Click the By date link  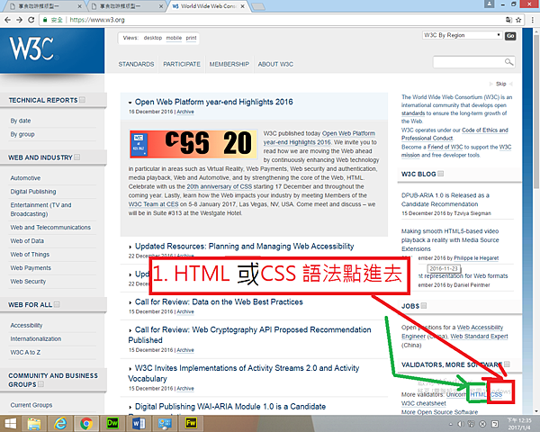click(x=21, y=121)
